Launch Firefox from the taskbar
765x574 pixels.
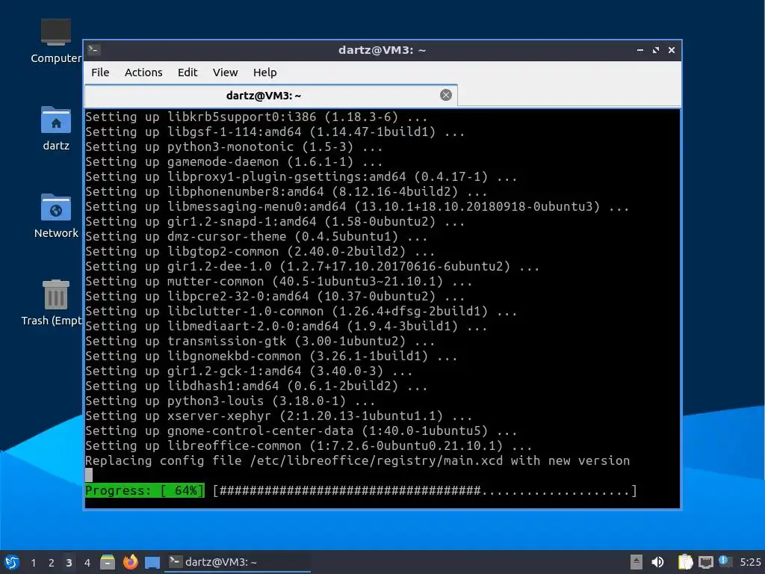(130, 562)
